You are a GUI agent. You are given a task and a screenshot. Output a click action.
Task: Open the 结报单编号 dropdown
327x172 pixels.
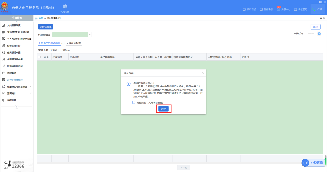pos(90,35)
